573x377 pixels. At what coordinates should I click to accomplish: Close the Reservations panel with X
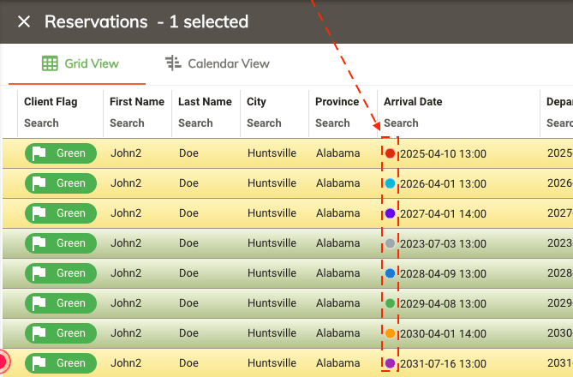(x=24, y=21)
